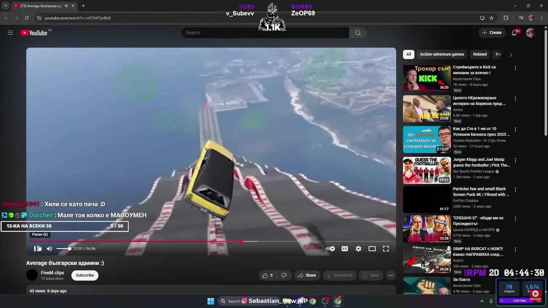Close the Average български tab

(73, 6)
